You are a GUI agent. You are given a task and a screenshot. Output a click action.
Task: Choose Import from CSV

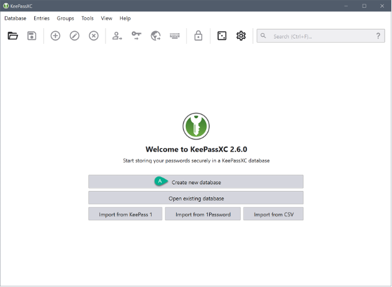coord(273,214)
